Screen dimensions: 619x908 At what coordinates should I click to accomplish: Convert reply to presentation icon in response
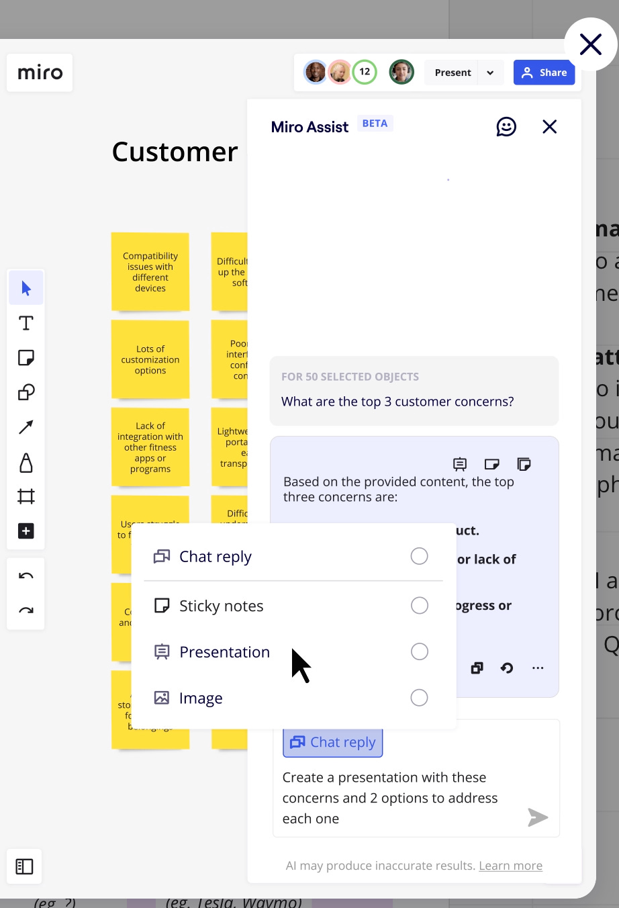coord(460,463)
